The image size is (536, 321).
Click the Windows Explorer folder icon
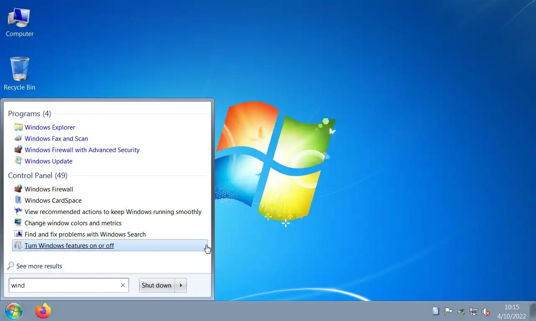(x=18, y=127)
